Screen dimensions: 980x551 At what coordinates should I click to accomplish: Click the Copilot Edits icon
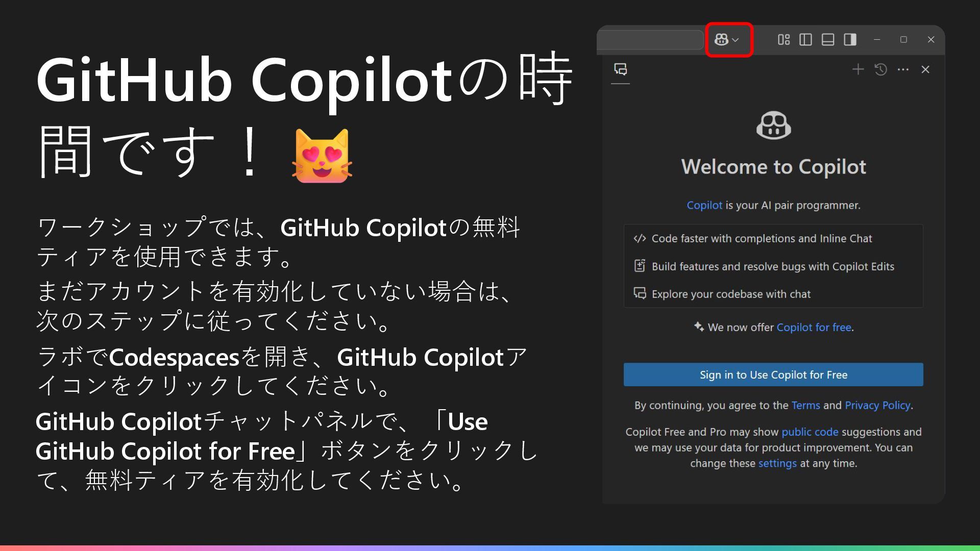[640, 266]
